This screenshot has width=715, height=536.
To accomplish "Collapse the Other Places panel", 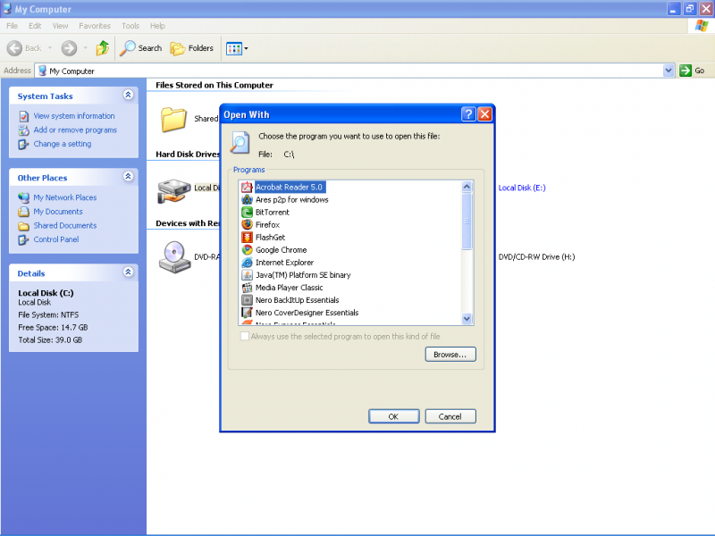I will tap(128, 176).
